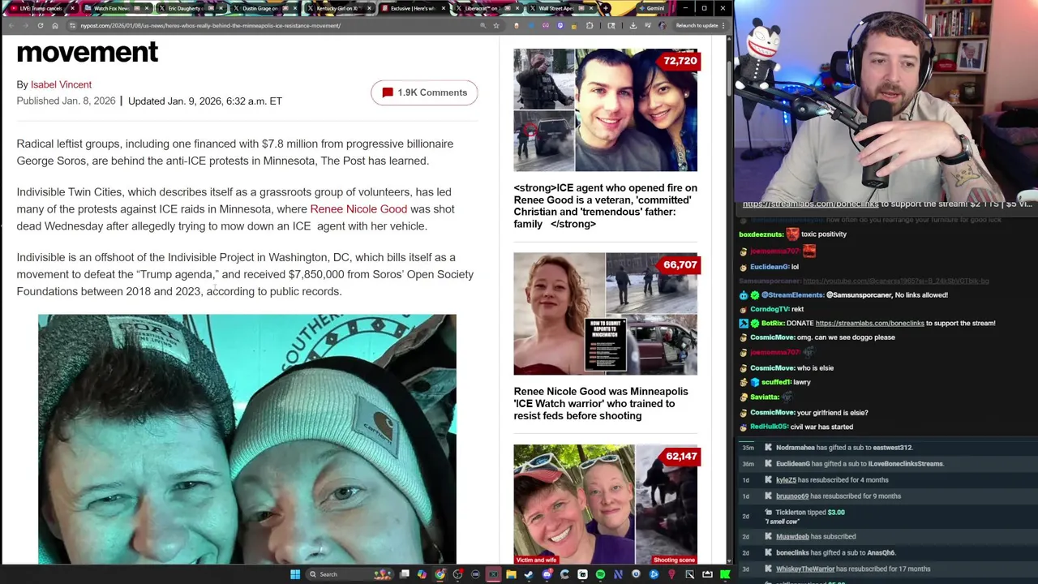Open the Chrome three-dot menu

tap(724, 25)
